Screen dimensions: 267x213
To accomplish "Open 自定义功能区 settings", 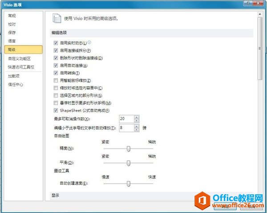I will pos(23,59).
